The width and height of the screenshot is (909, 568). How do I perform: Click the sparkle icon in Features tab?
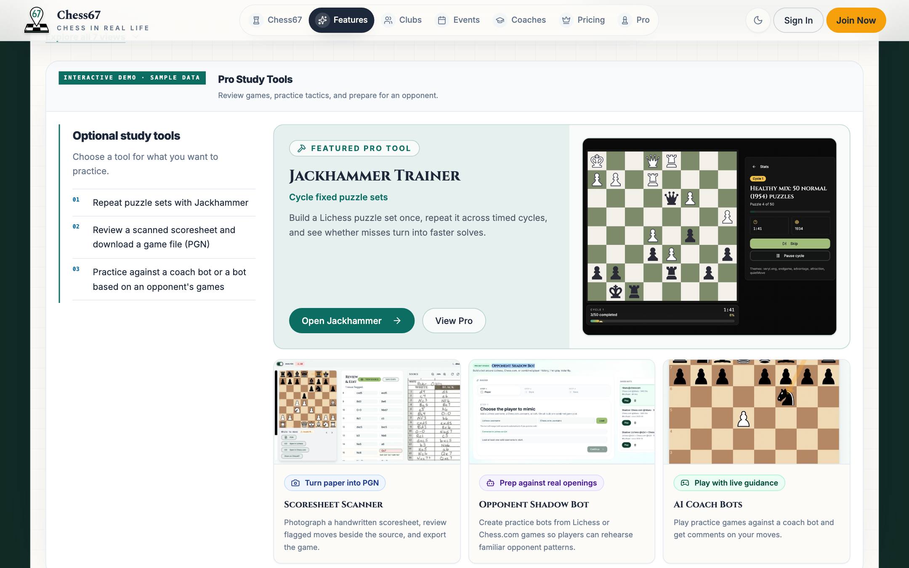pos(323,20)
